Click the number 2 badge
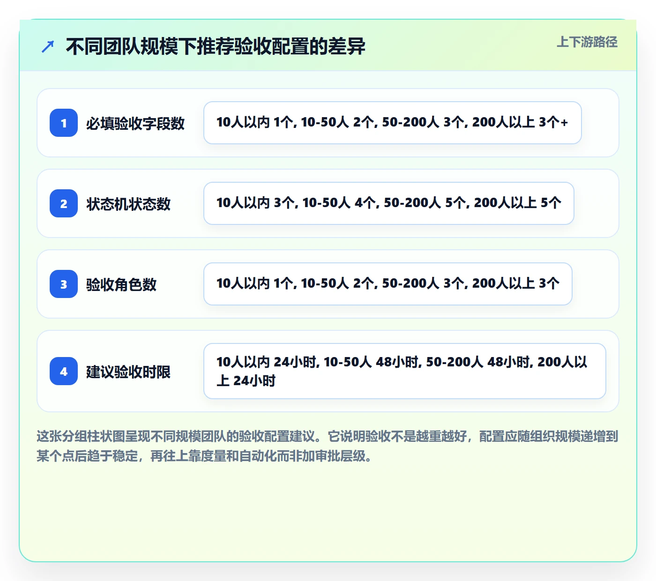Viewport: 656px width, 581px height. (64, 203)
